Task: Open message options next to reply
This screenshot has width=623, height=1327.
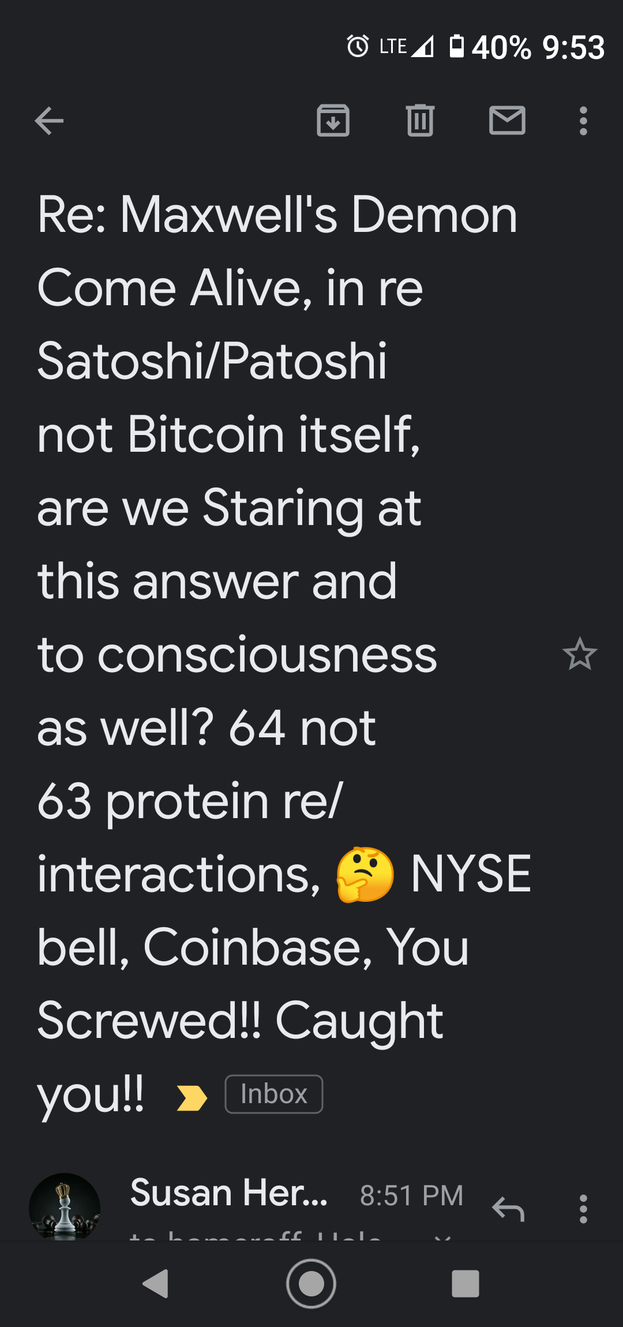Action: [x=583, y=1209]
